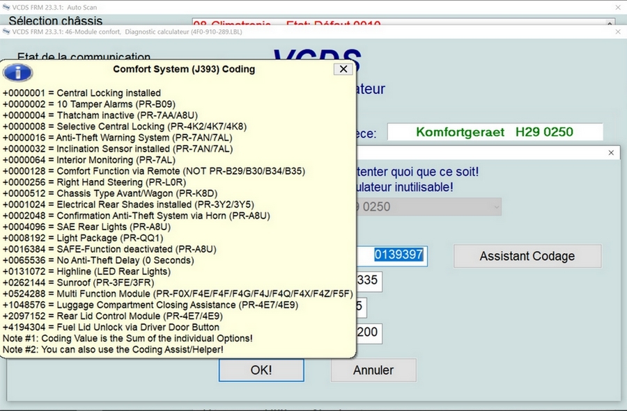Click the 'Comfort System (J393) Coding' title
The image size is (627, 411).
tap(184, 69)
